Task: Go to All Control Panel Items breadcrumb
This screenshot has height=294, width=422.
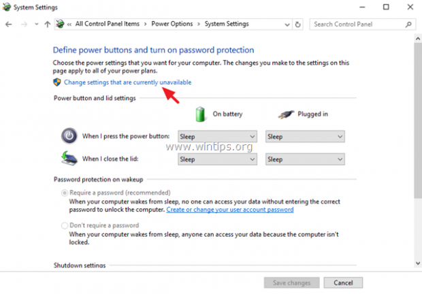Action: coord(108,24)
